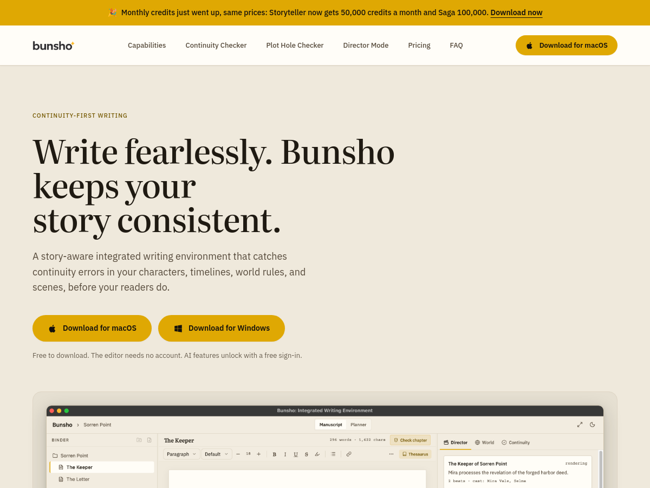This screenshot has width=650, height=488.
Task: Click the Download now banner link
Action: pos(516,12)
